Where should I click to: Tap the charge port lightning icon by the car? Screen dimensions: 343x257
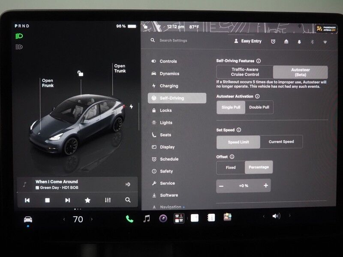tap(131, 106)
